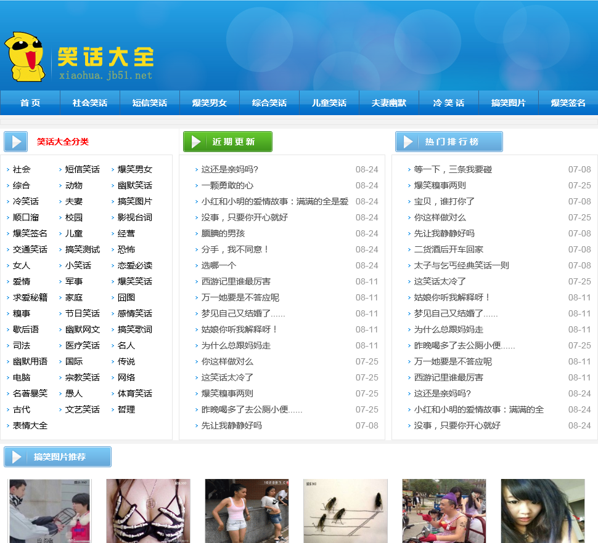Open 爆笑糗事两则 in popular ranking
598x543 pixels.
click(440, 185)
